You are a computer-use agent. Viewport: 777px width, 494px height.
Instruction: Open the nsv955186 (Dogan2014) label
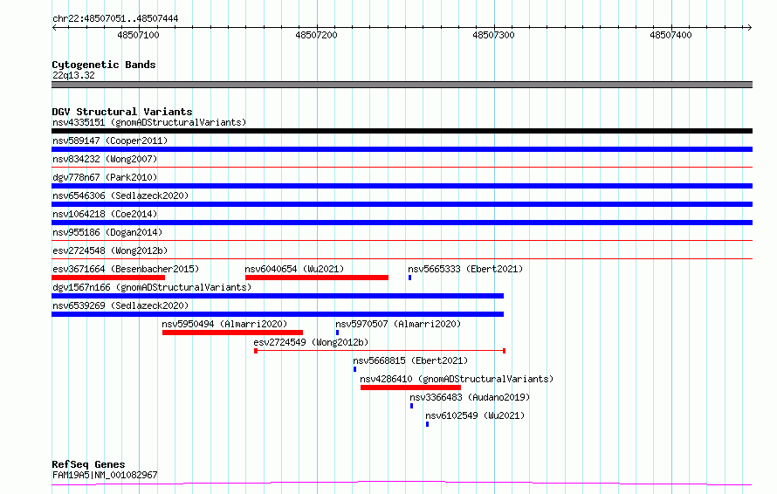pyautogui.click(x=107, y=232)
